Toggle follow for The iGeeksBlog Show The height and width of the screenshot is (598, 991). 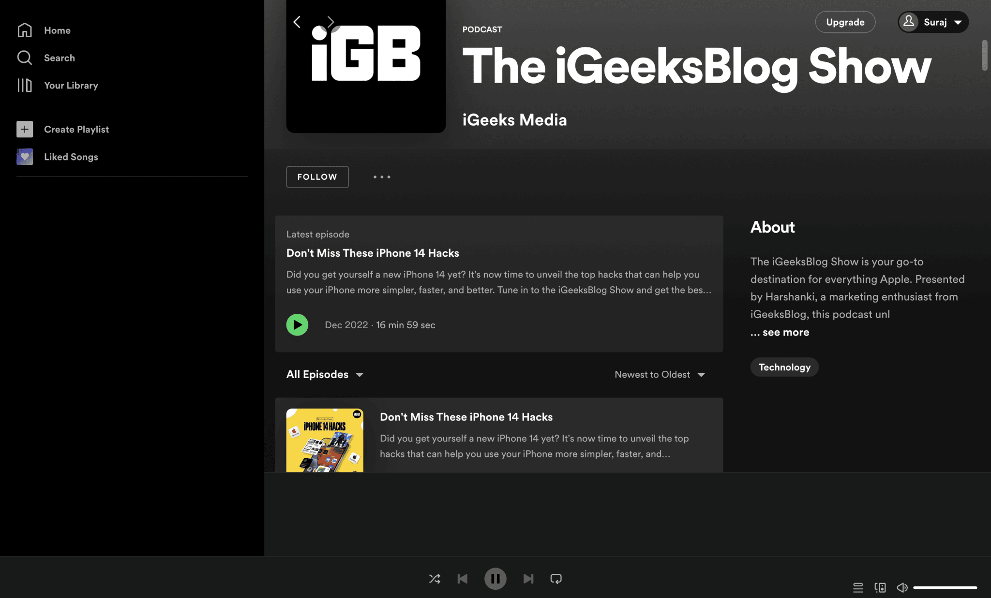point(317,177)
